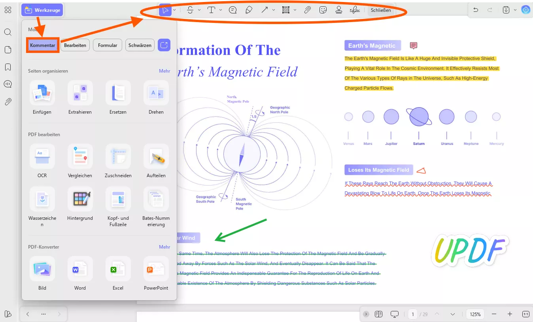Go to previous page with up chevron
The height and width of the screenshot is (322, 533).
[437, 314]
